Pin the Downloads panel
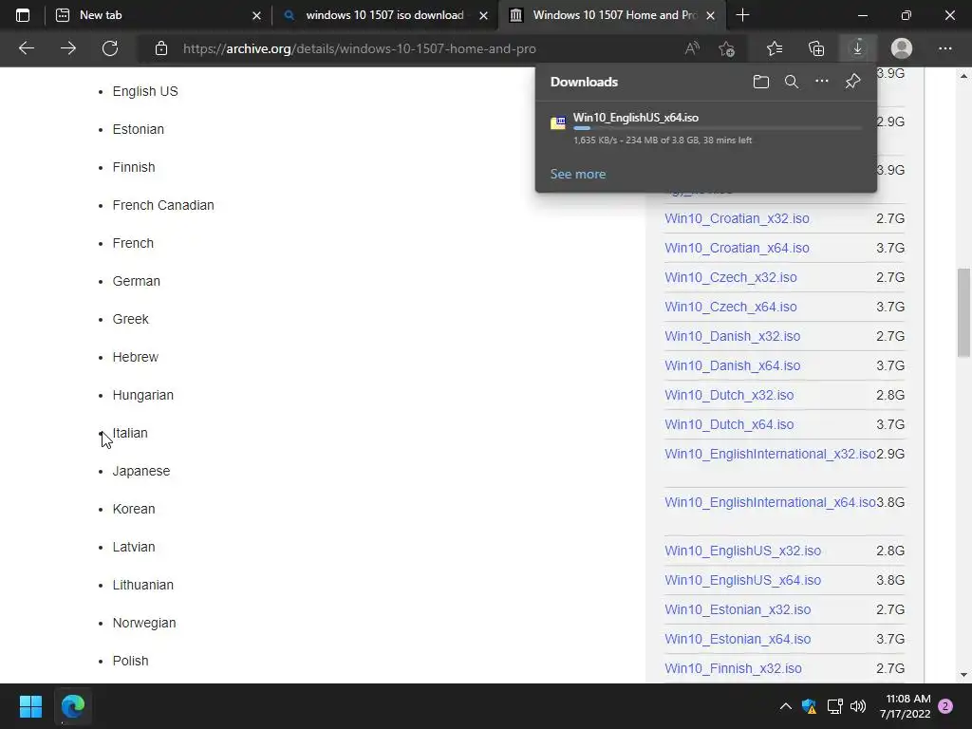The image size is (972, 729). (x=853, y=82)
